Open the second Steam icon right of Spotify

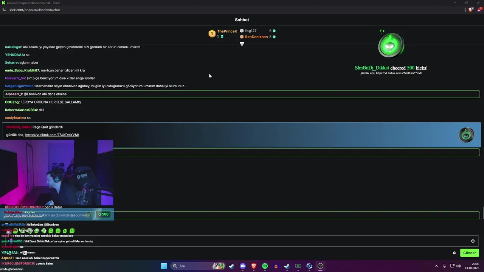coord(287,266)
